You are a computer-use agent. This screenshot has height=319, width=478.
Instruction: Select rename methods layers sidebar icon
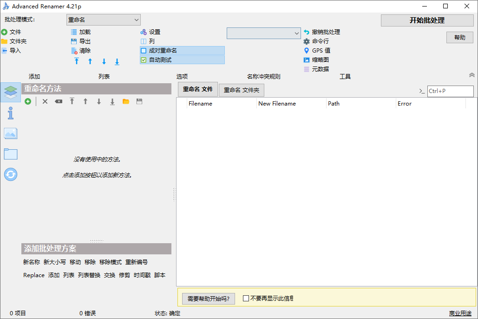tap(11, 92)
